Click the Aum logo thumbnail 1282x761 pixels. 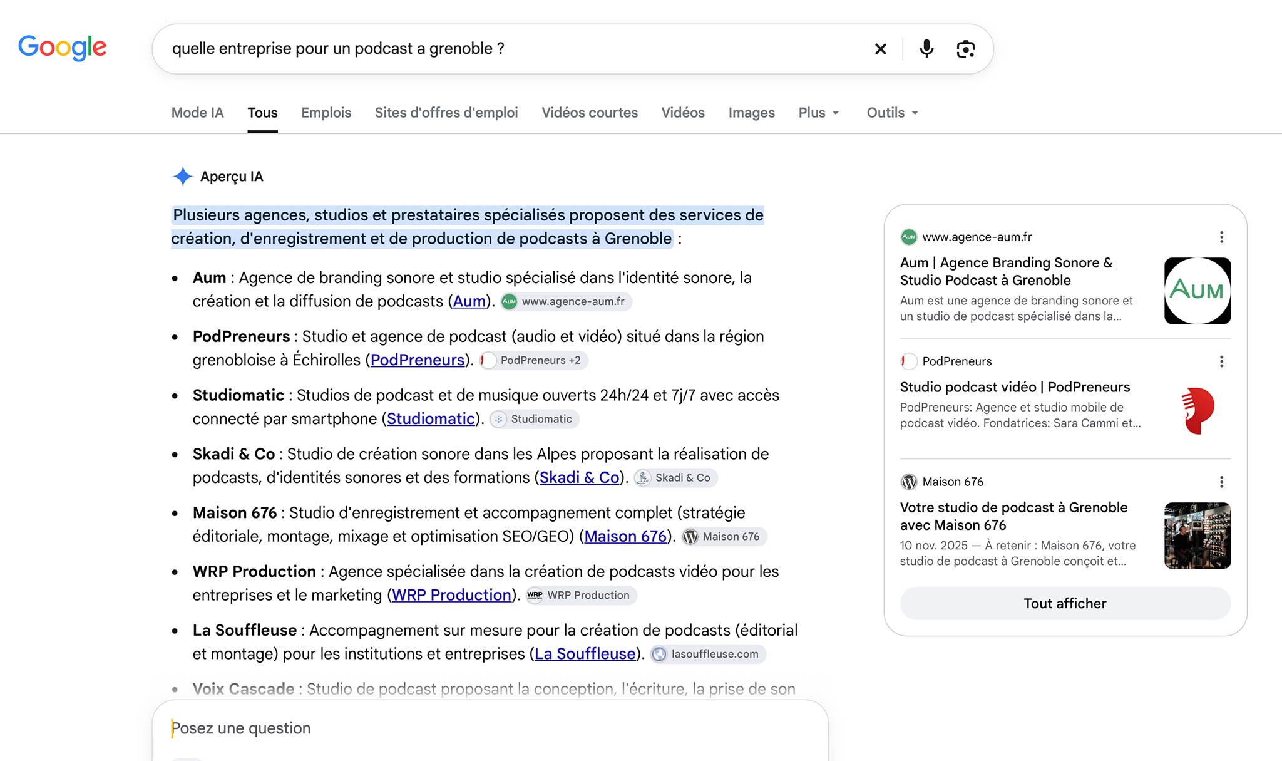pos(1197,291)
